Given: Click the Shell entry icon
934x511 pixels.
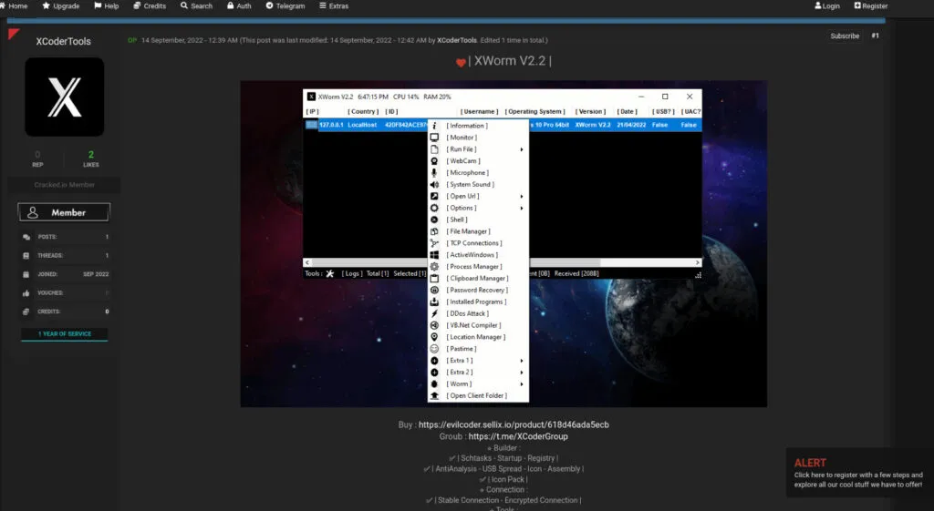Looking at the screenshot, I should (x=434, y=220).
